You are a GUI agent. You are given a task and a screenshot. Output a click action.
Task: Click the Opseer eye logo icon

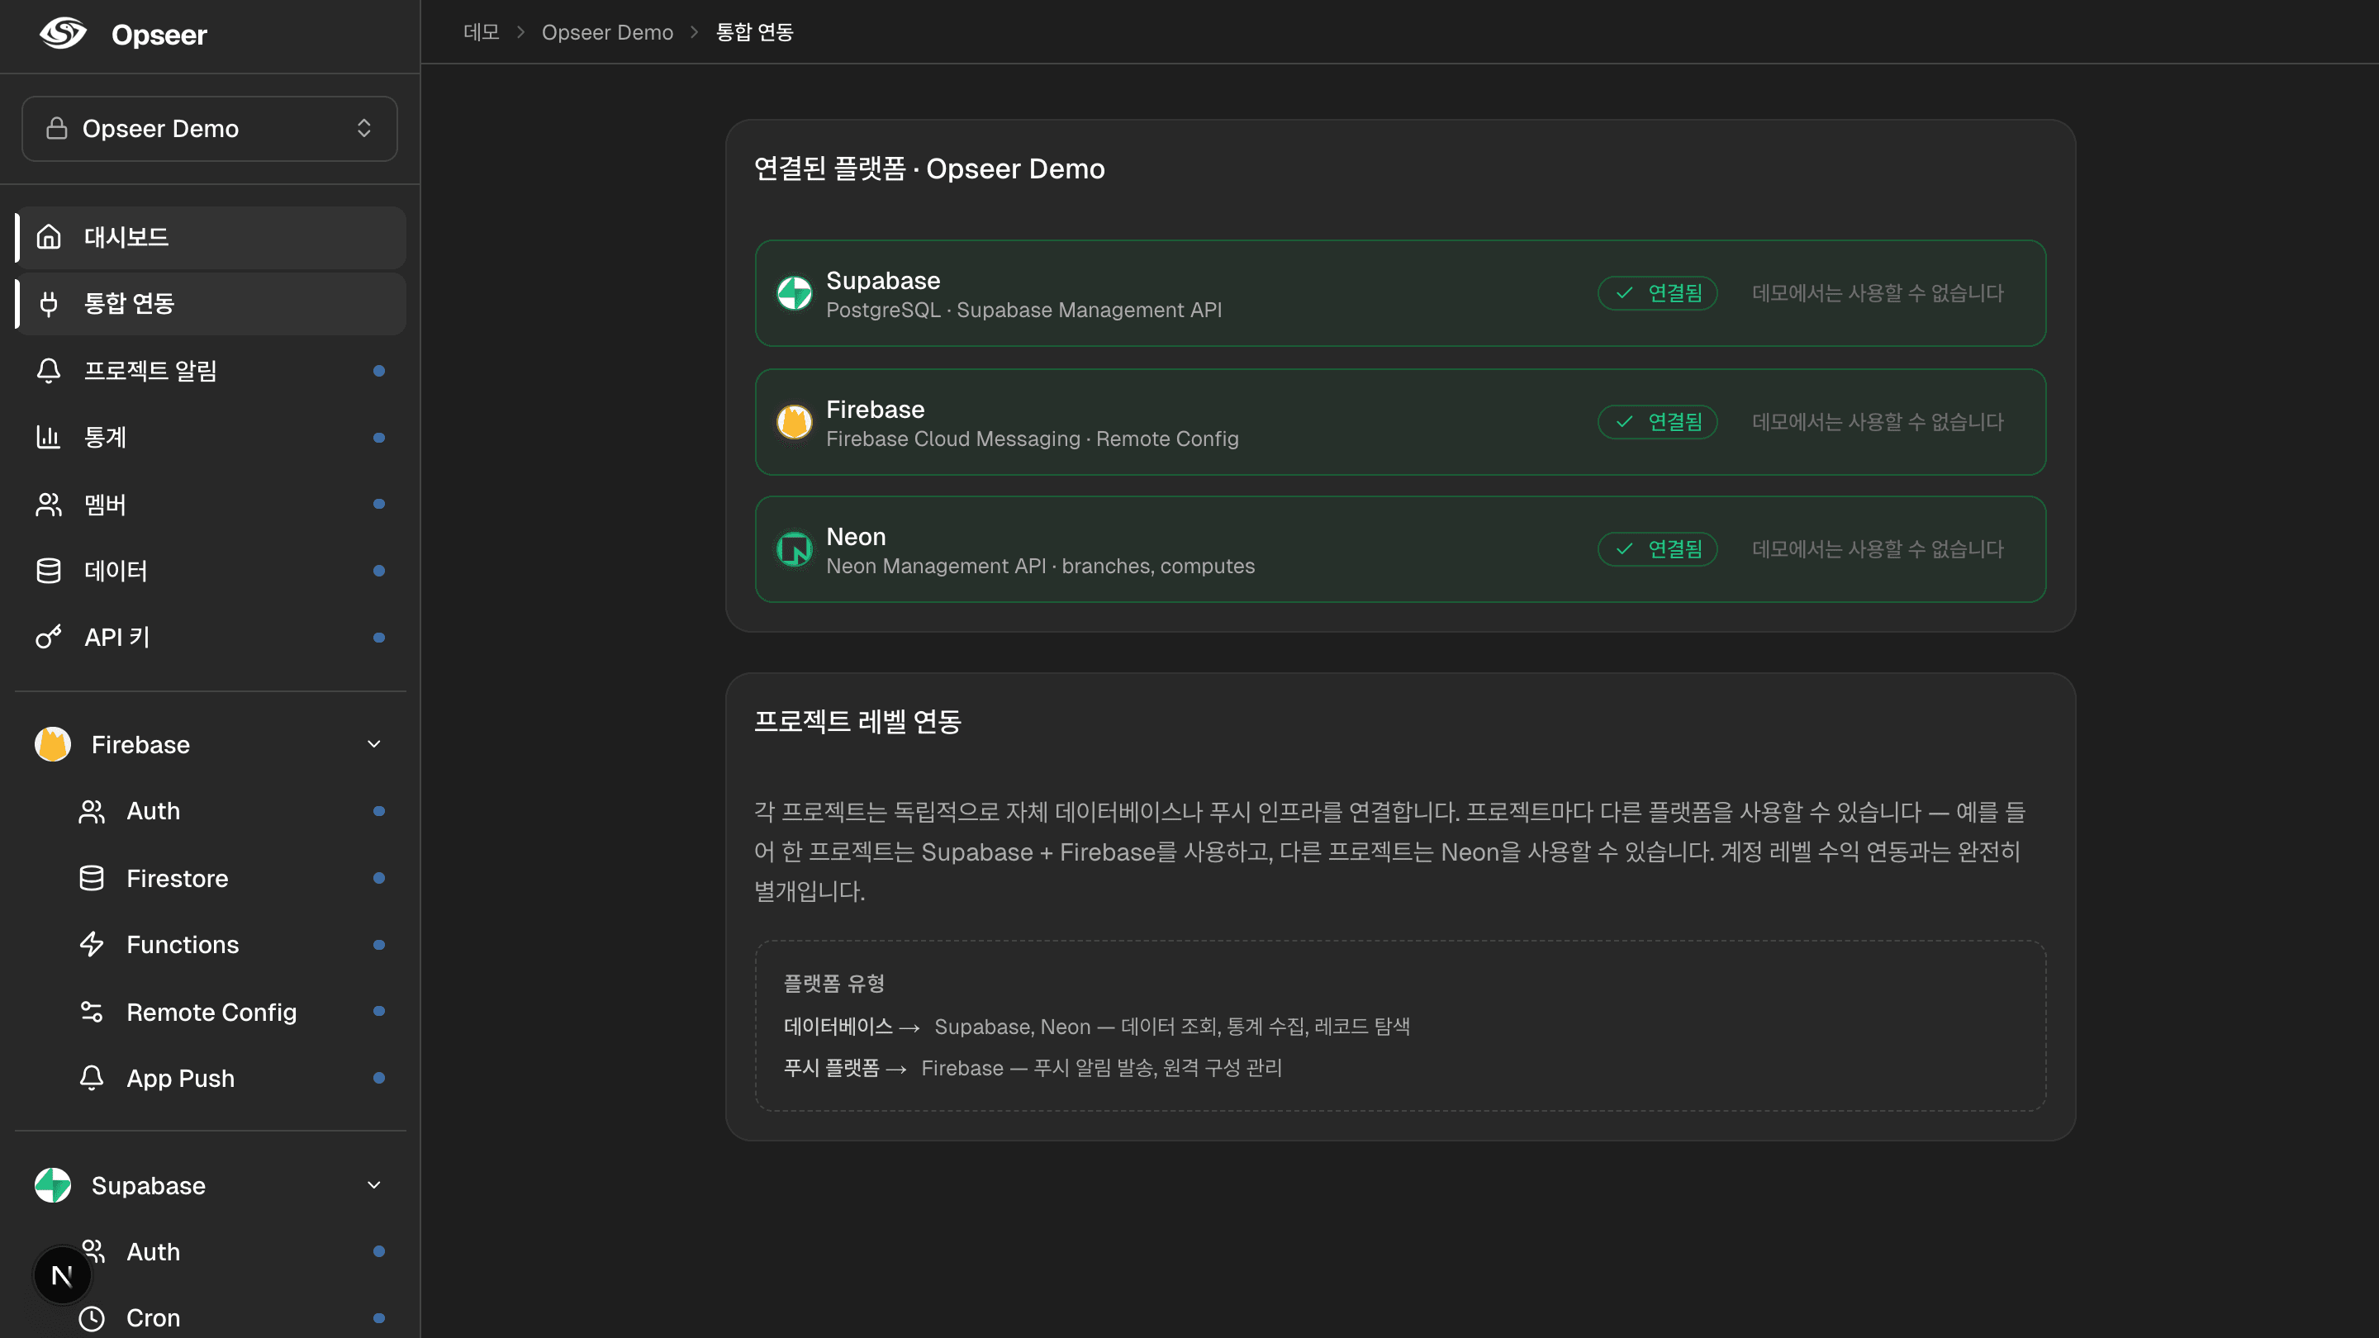click(x=63, y=34)
